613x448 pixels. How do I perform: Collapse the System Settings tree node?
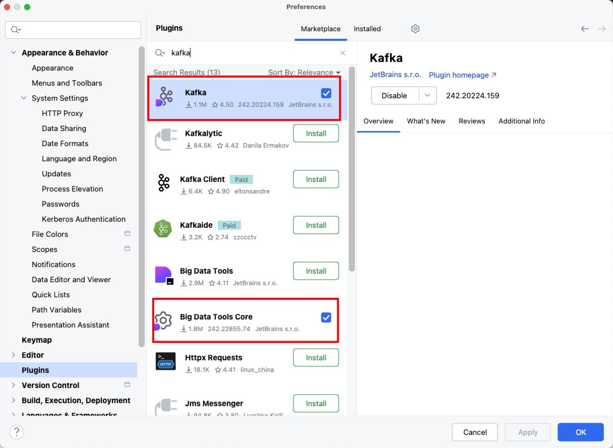[24, 98]
